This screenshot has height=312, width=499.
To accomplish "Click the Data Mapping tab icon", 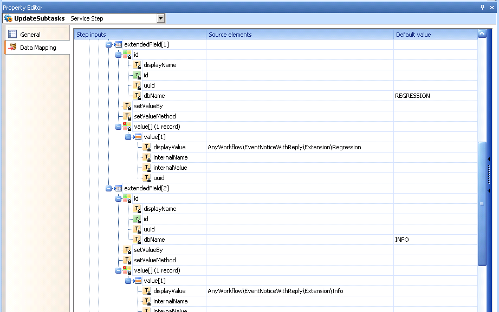I will click(x=12, y=48).
